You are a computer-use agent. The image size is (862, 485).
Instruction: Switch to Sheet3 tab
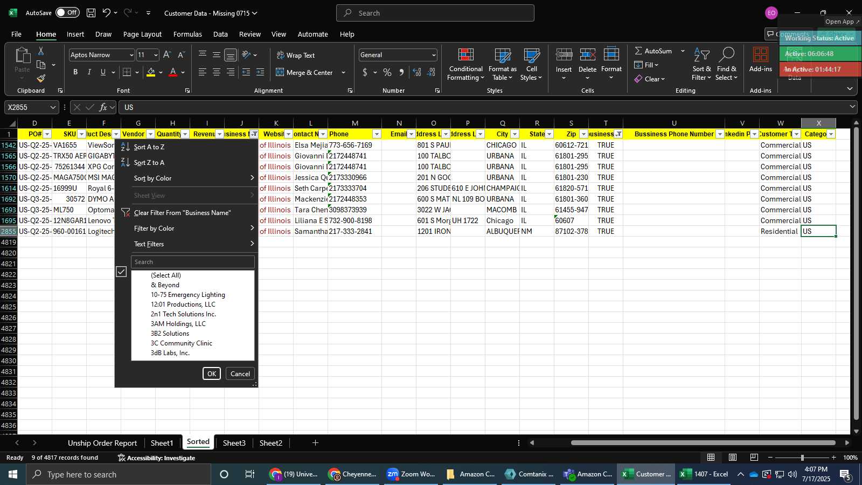point(234,443)
